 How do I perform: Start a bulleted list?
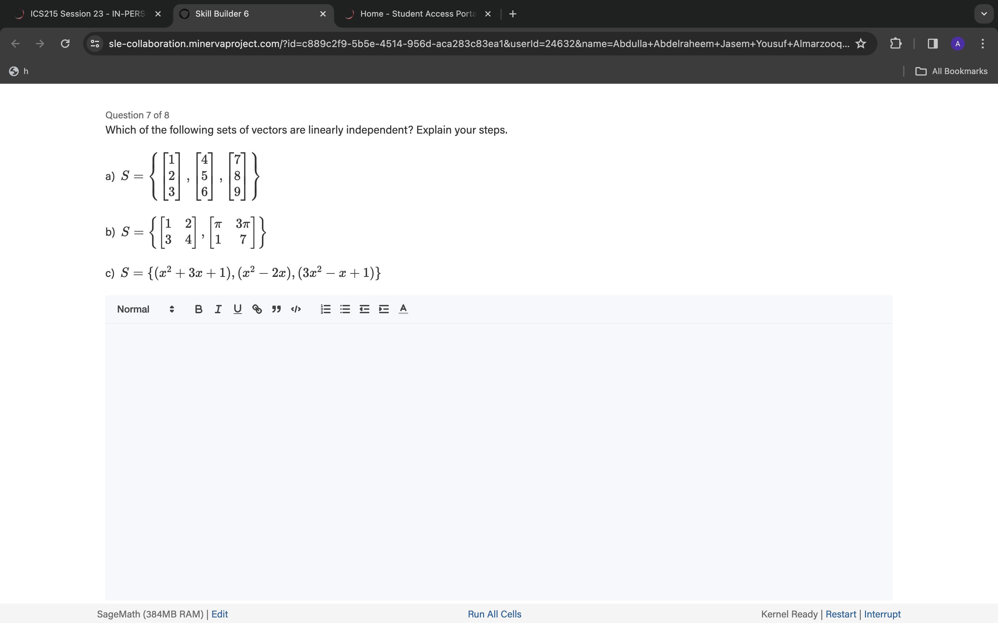click(x=345, y=309)
